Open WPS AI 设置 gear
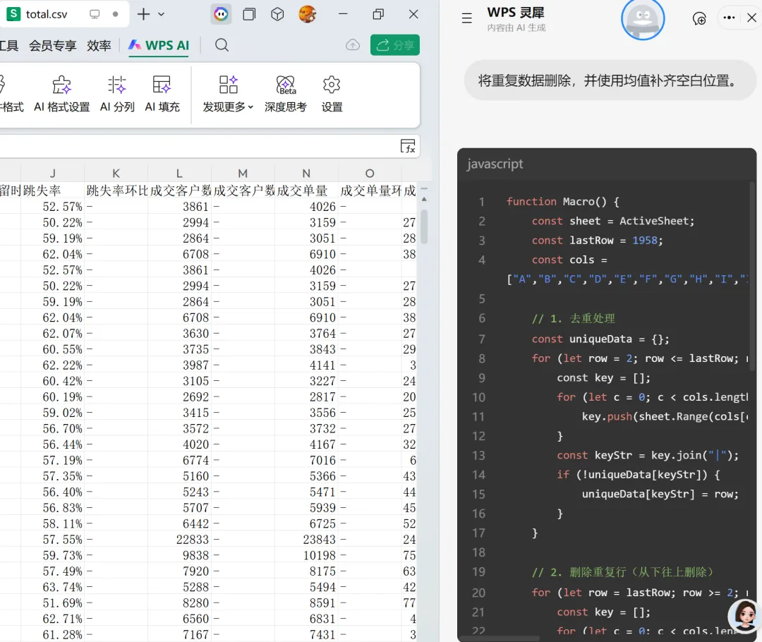 [332, 94]
